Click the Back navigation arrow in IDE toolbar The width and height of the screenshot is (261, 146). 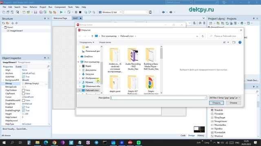pyautogui.click(x=163, y=12)
